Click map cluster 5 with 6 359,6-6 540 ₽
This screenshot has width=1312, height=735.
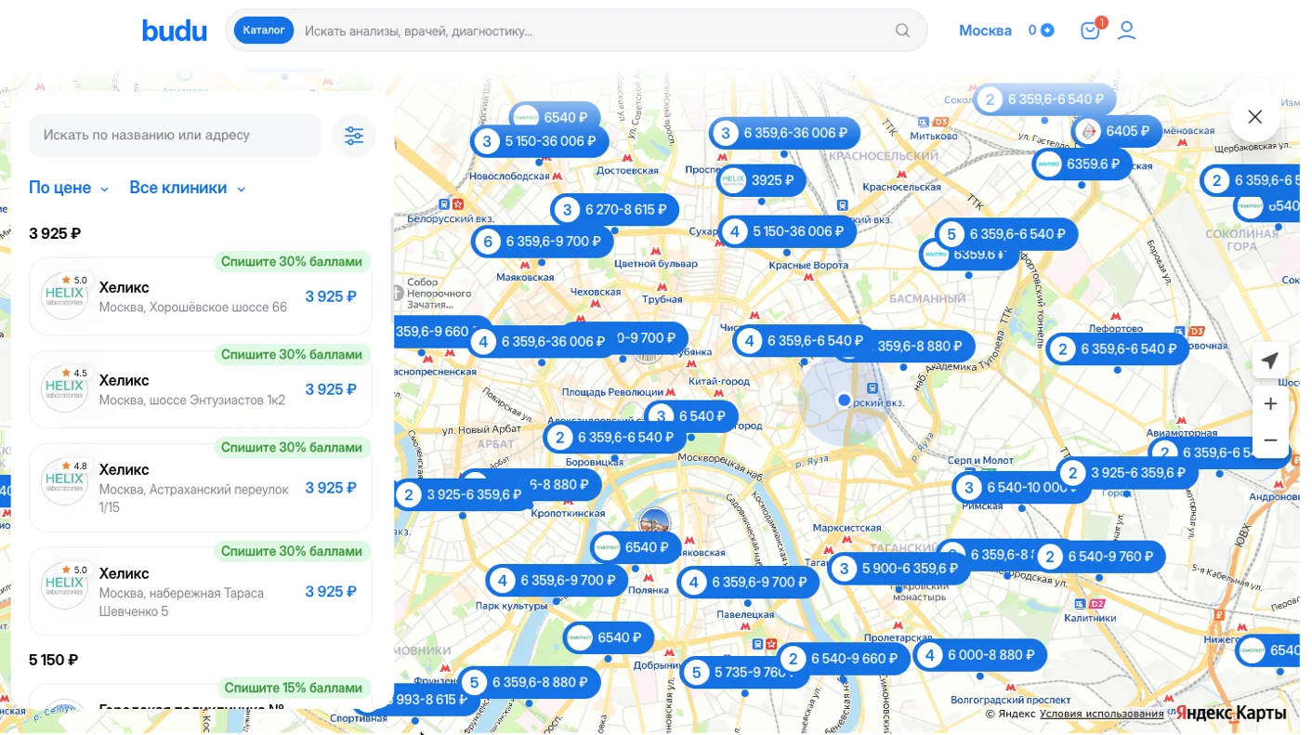[x=1006, y=234]
